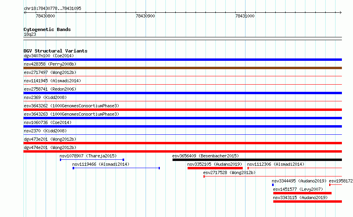
Task: Click the DGV Structural Variants track title
Action: (x=56, y=51)
